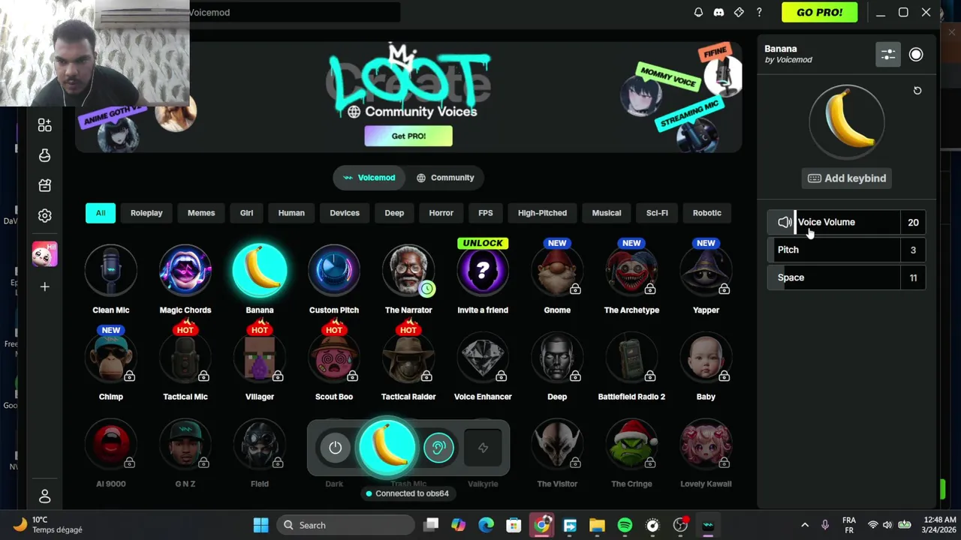Click the active Banana voice in bottom bar
Screen dimensions: 961x540
coord(387,448)
